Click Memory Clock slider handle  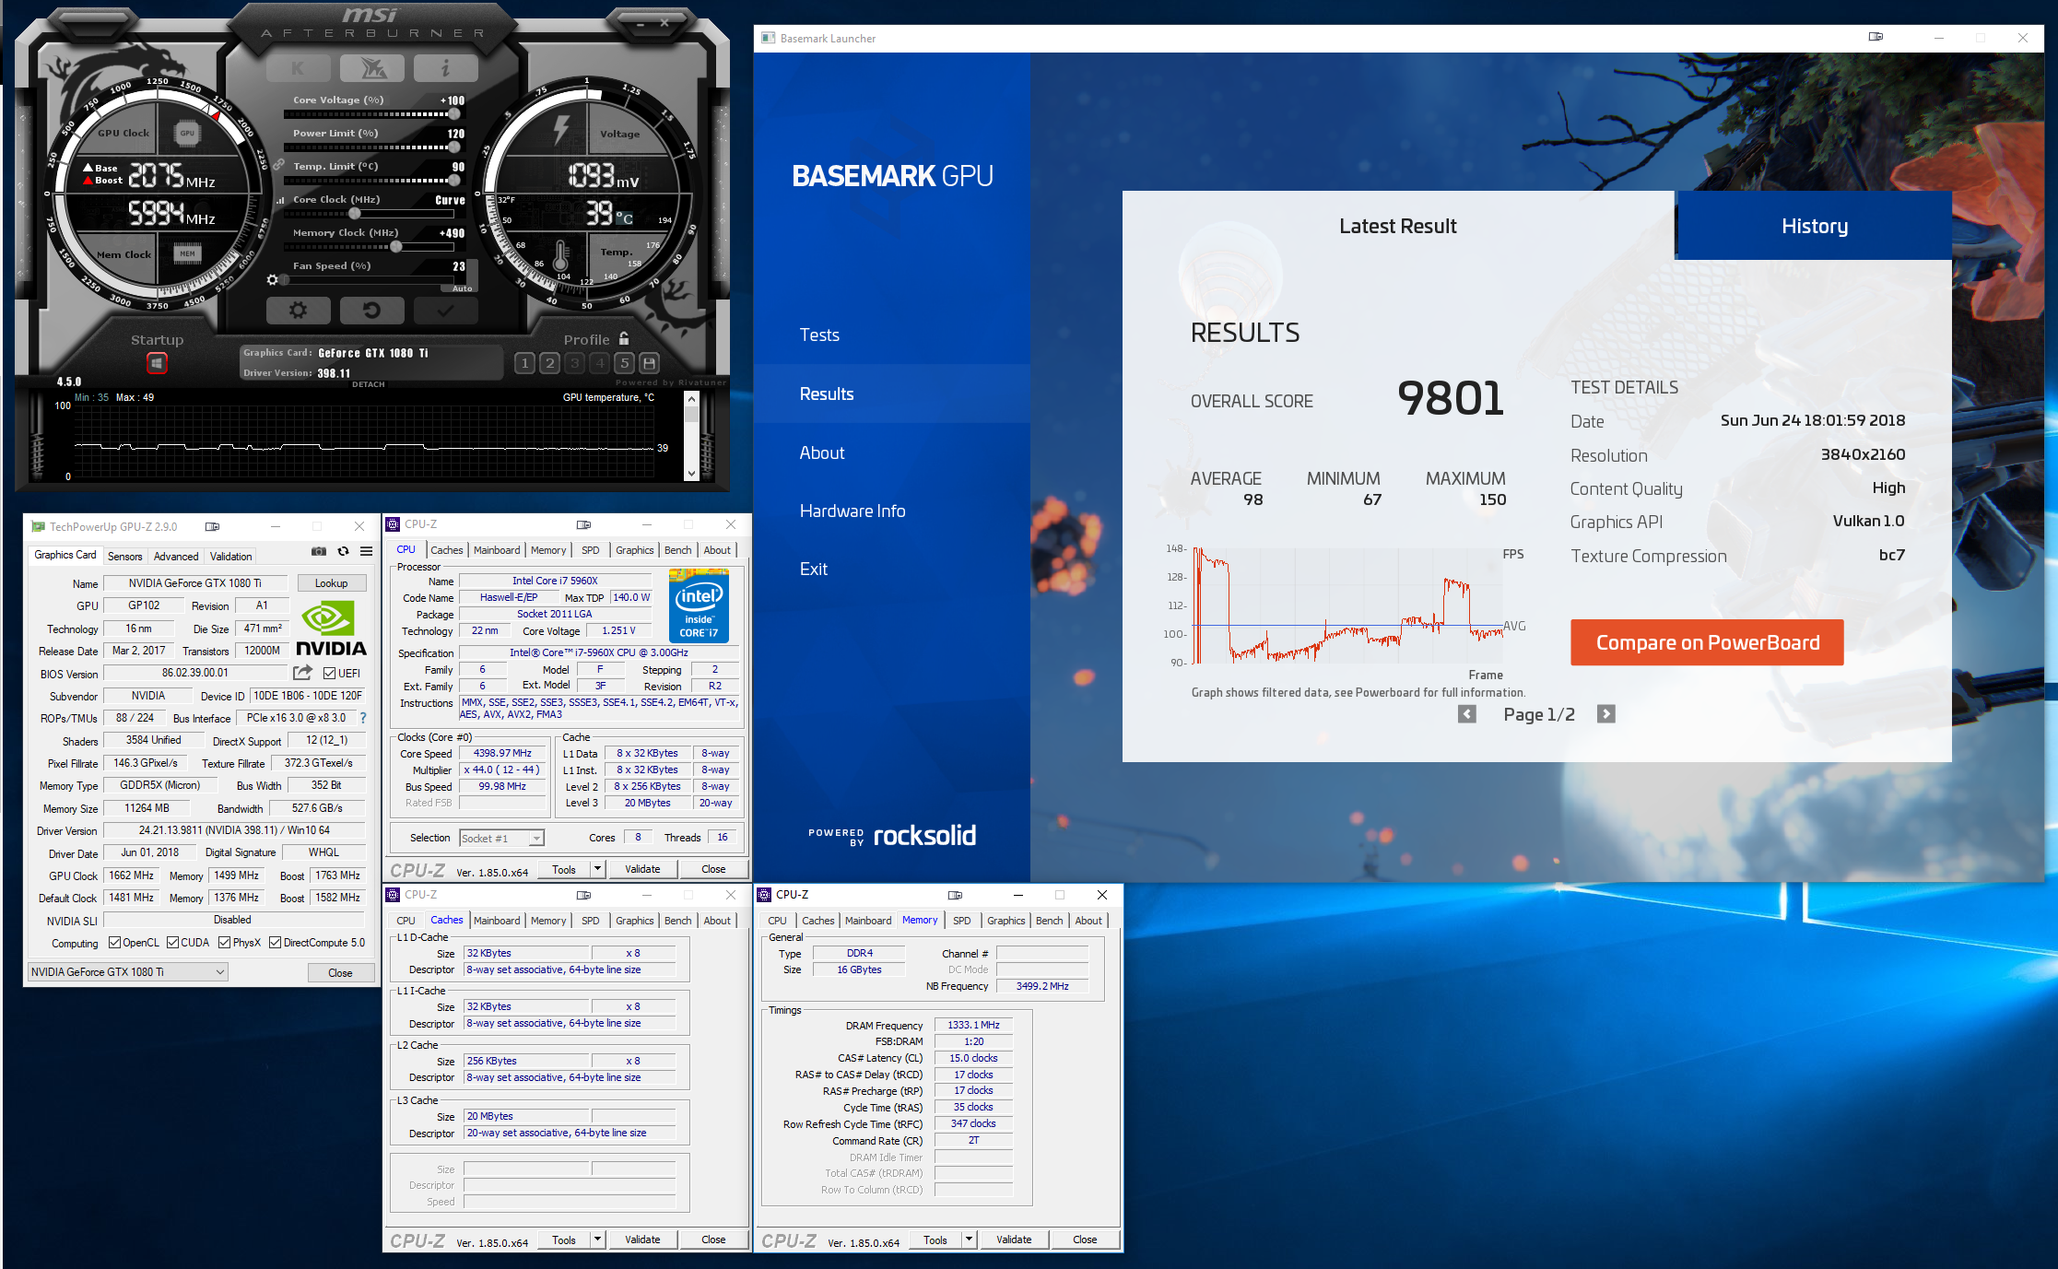(395, 247)
